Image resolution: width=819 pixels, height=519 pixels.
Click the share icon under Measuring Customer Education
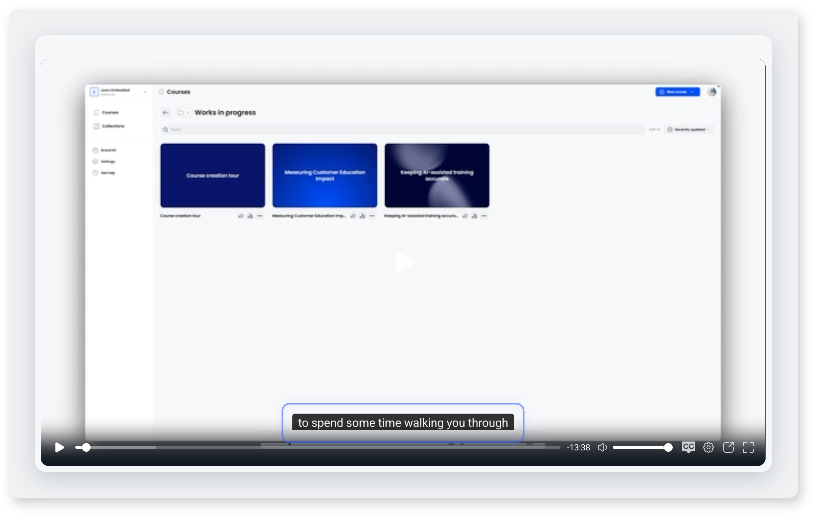tap(353, 216)
